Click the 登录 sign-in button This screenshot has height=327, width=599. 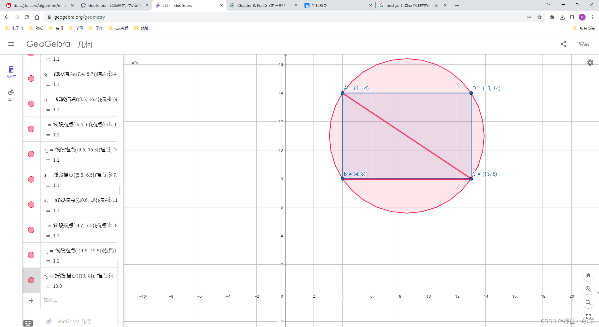point(584,44)
